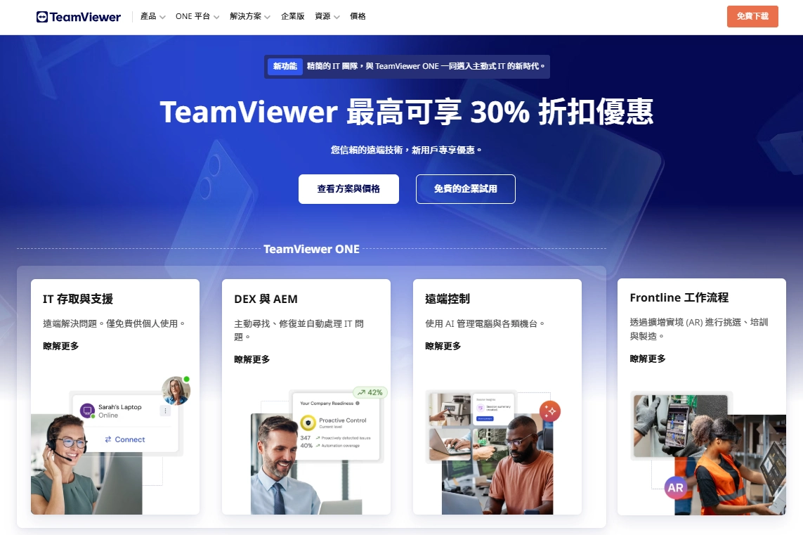Screen dimensions: 803x535
Task: Click 瞭解更多 under Frontline 工作流程
Action: click(x=648, y=359)
